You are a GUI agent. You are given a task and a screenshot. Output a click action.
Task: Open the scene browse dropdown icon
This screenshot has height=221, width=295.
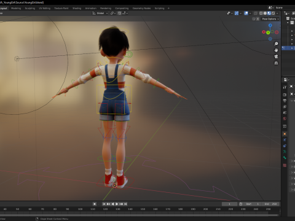pyautogui.click(x=271, y=7)
